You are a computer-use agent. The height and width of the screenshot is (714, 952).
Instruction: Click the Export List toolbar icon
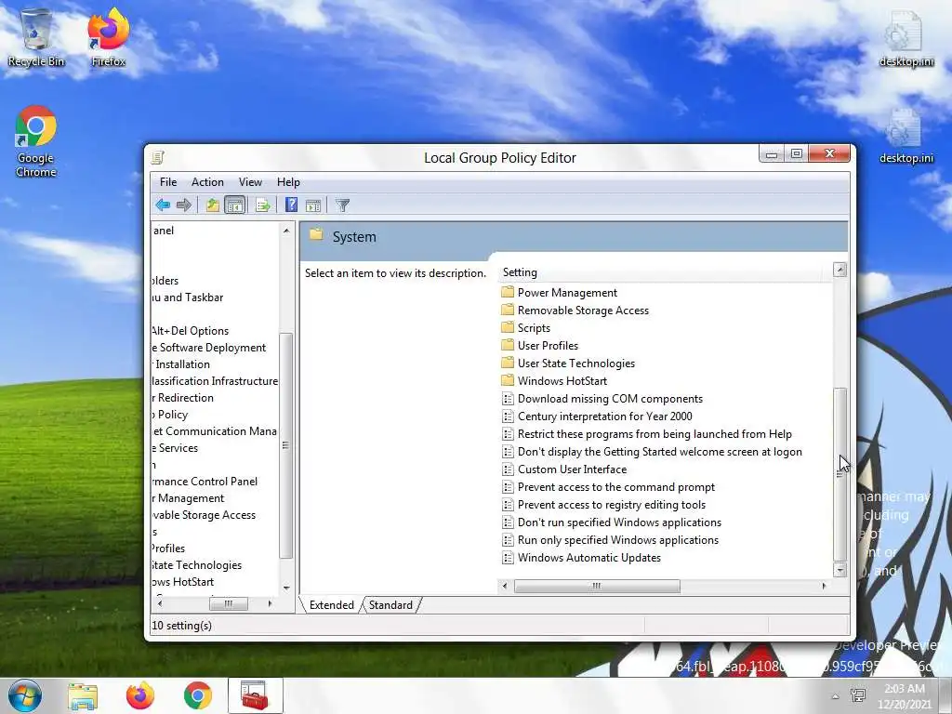(x=263, y=205)
